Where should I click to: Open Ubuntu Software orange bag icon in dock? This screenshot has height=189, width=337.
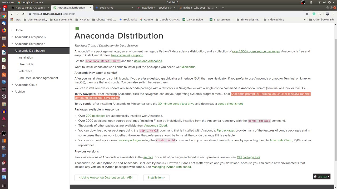coord(4,75)
